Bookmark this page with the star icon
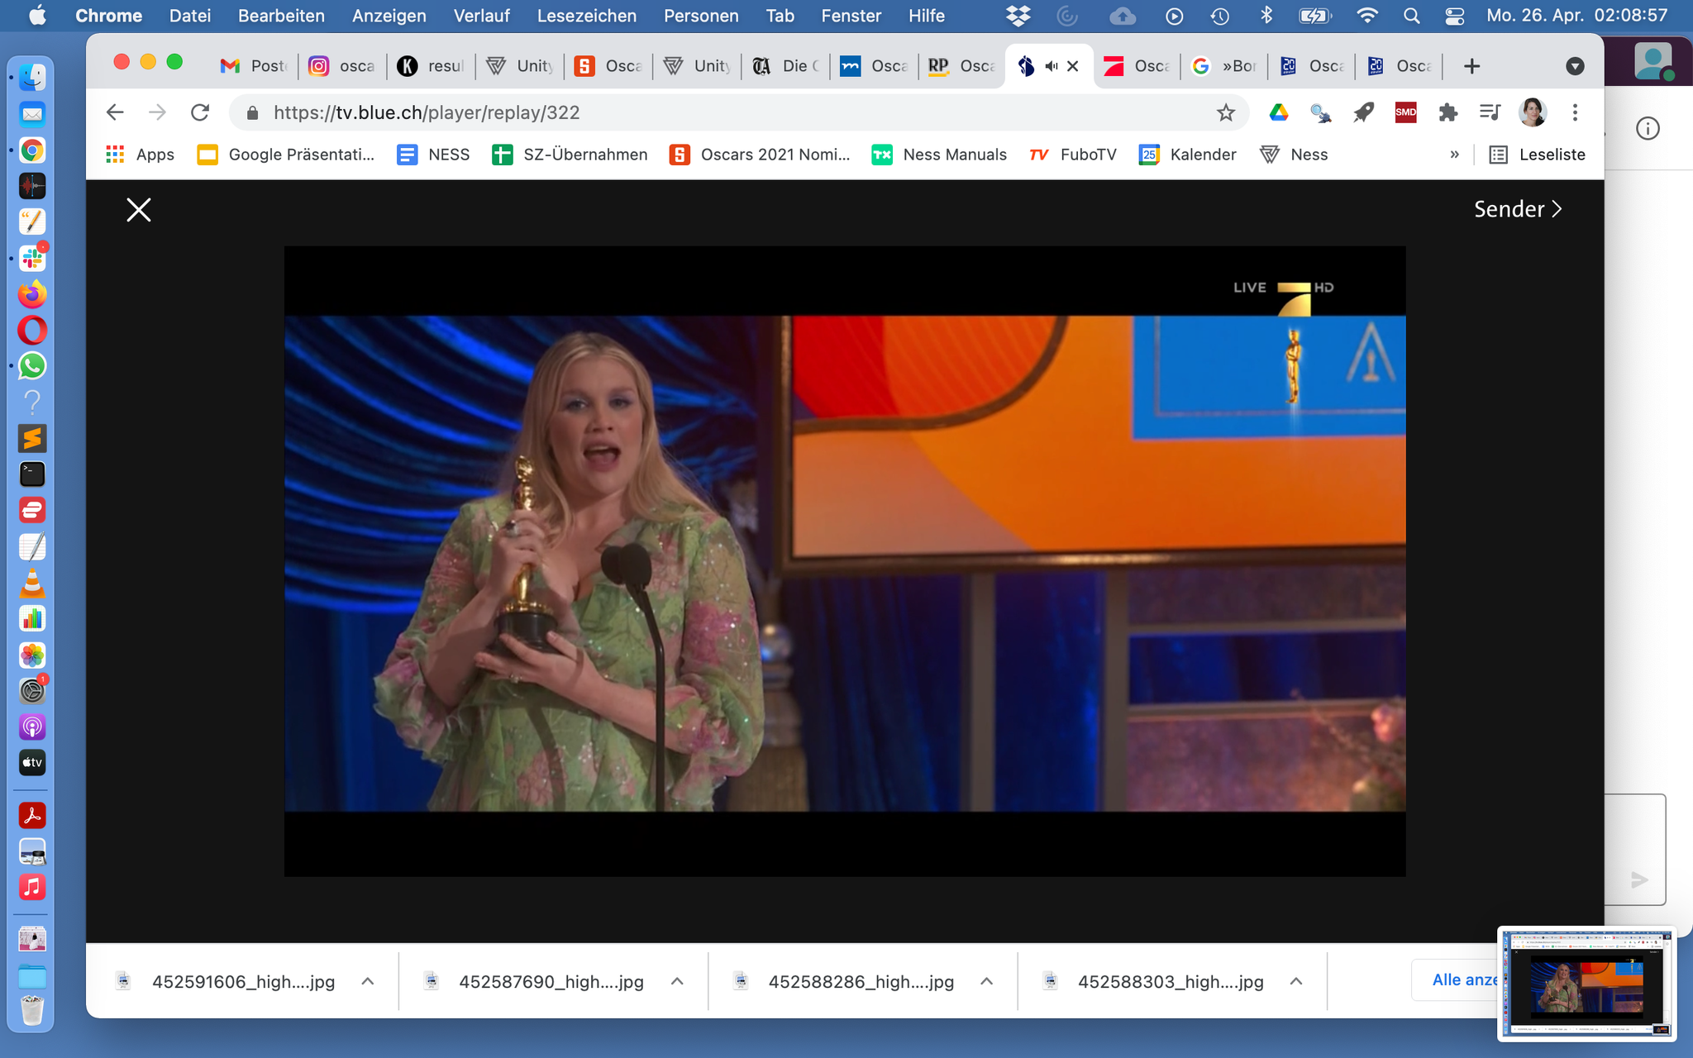The height and width of the screenshot is (1058, 1693). [x=1225, y=112]
